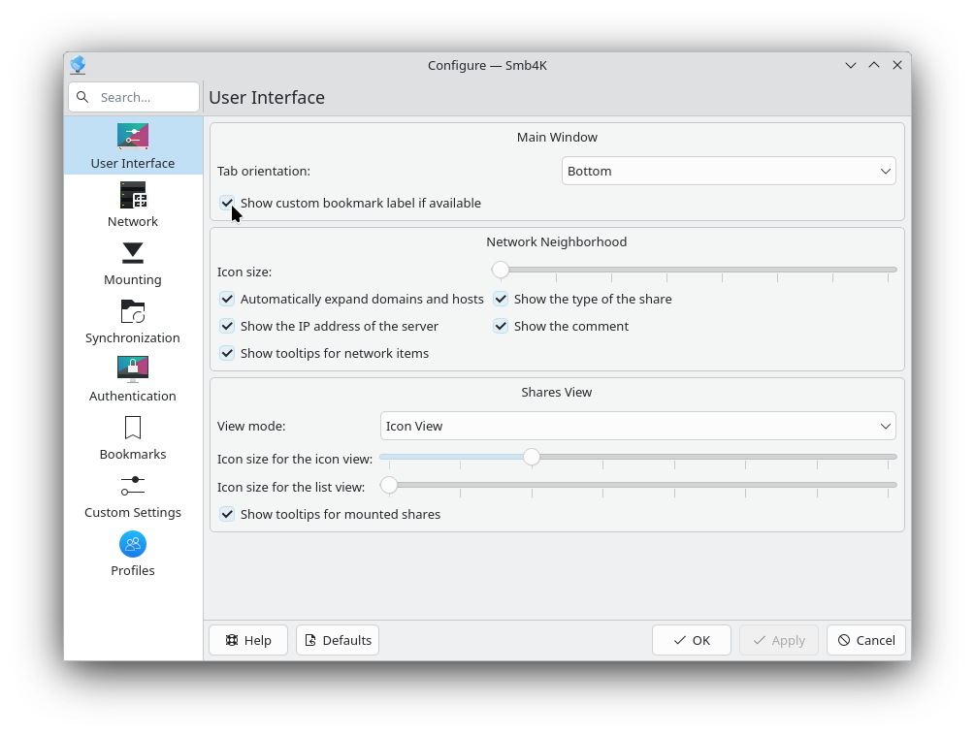Click the Smb4K app icon in title bar
975x736 pixels.
tap(79, 65)
